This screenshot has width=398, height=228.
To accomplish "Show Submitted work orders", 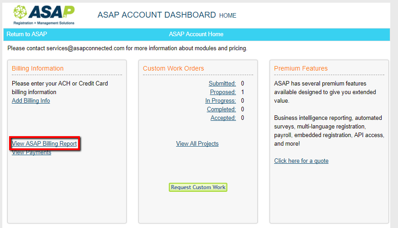I will 222,84.
